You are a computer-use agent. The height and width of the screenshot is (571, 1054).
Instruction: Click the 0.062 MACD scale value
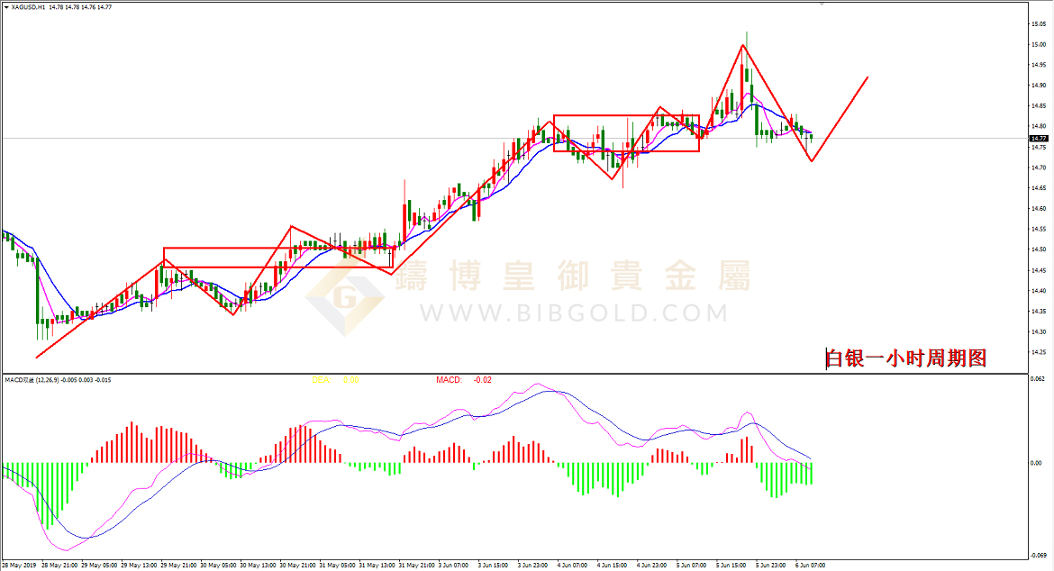pos(1037,379)
